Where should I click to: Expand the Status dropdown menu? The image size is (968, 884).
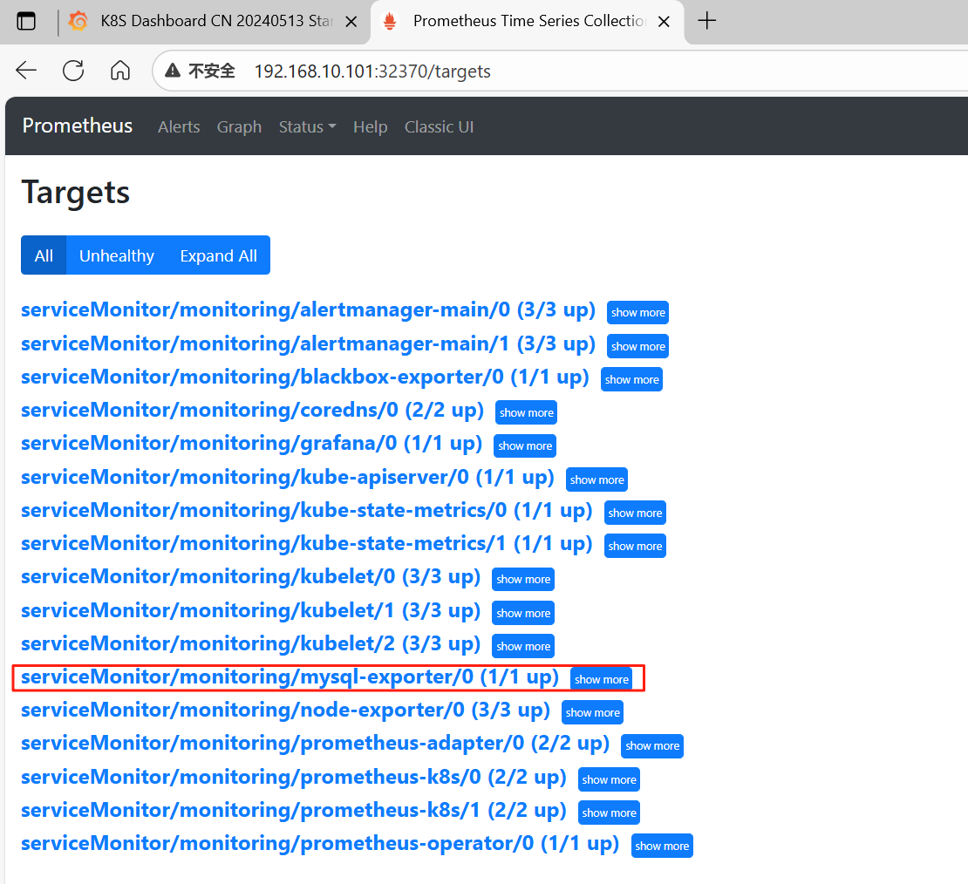(x=307, y=127)
